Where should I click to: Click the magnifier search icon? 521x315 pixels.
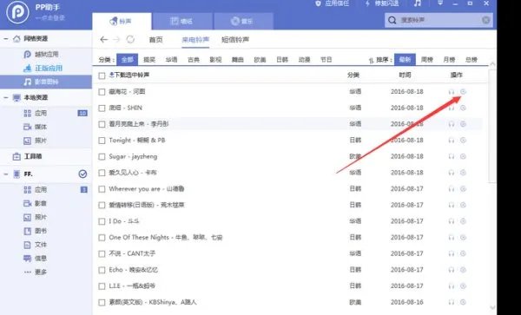click(392, 20)
